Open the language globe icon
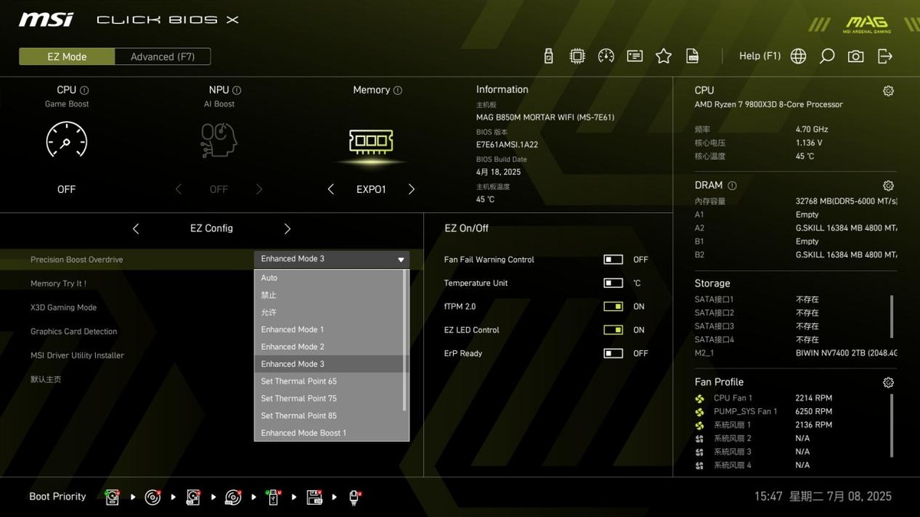This screenshot has width=920, height=517. [x=798, y=56]
